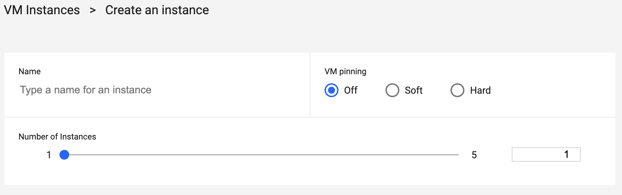The image size is (622, 195).
Task: Focus the number of instances value box
Action: coord(546,154)
